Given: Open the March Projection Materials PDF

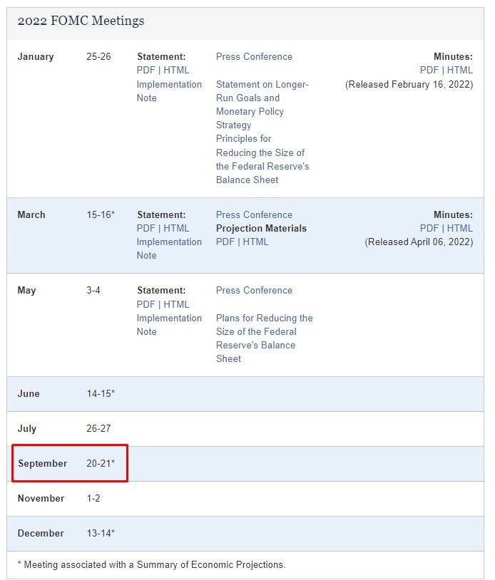Looking at the screenshot, I should (x=225, y=242).
